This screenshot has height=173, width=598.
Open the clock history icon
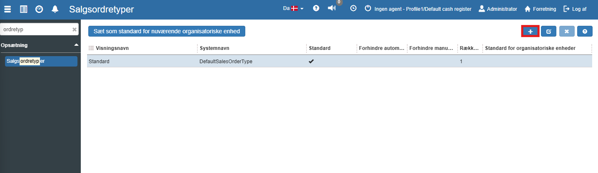[353, 8]
